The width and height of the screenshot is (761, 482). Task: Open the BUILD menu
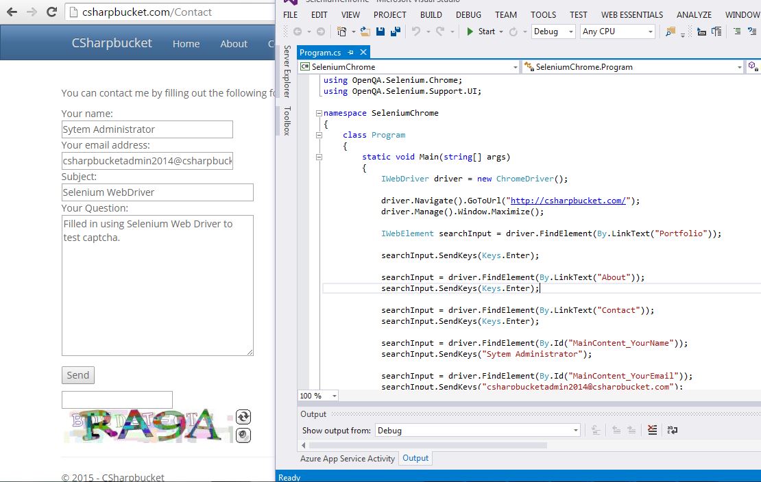pos(431,15)
